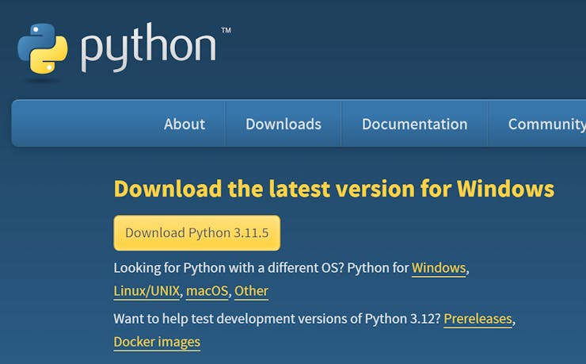Follow the Docker images link
Image resolution: width=586 pixels, height=364 pixels.
[x=157, y=342]
